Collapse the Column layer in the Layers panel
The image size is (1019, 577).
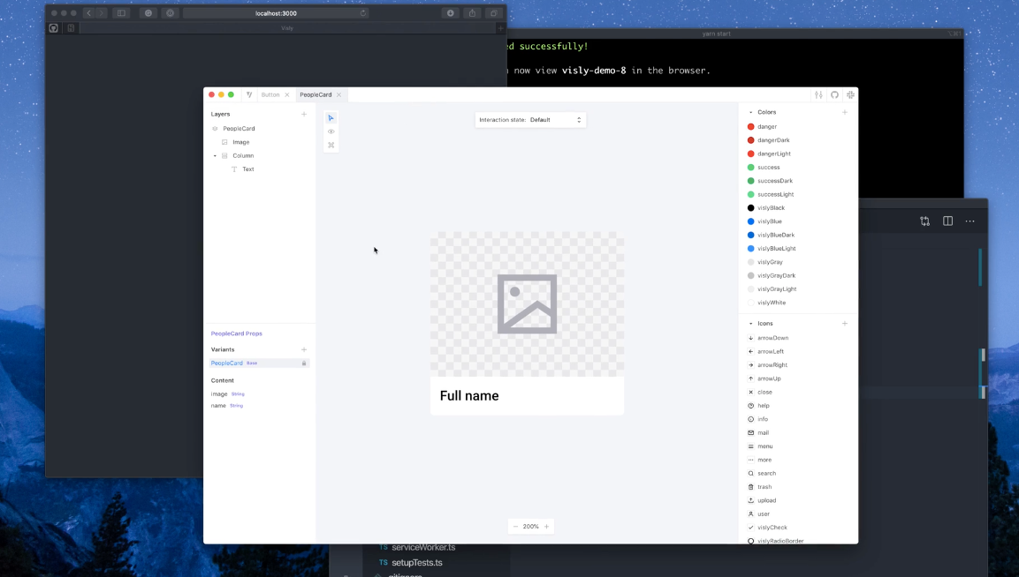[214, 155]
